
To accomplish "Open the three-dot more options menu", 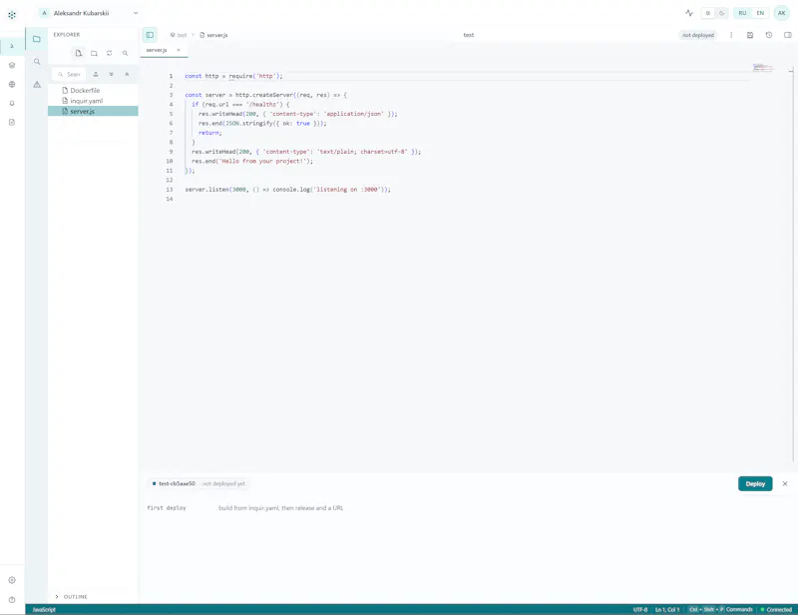I will [x=731, y=35].
